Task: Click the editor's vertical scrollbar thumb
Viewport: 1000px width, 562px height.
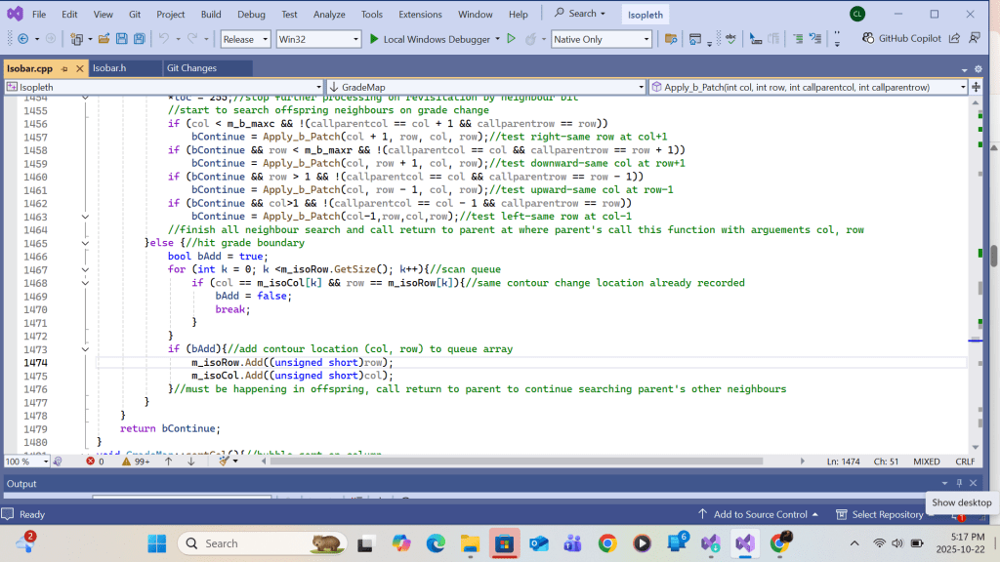Action: click(x=993, y=256)
